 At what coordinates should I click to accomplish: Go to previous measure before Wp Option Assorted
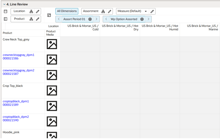click(106, 19)
